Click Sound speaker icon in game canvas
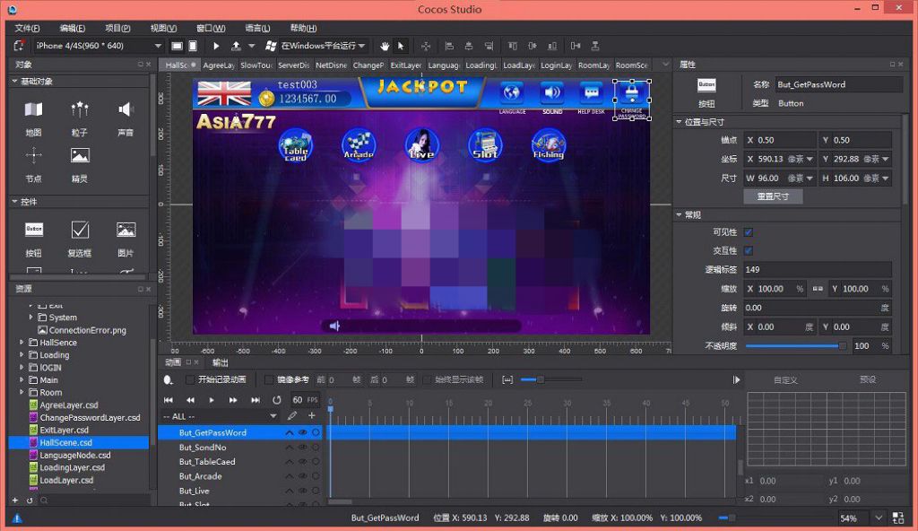The height and width of the screenshot is (531, 918). pos(551,92)
